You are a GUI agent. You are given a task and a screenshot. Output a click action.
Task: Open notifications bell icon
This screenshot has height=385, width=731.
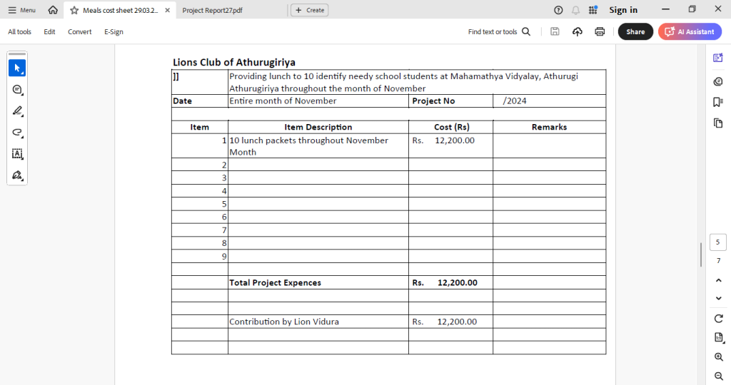576,10
